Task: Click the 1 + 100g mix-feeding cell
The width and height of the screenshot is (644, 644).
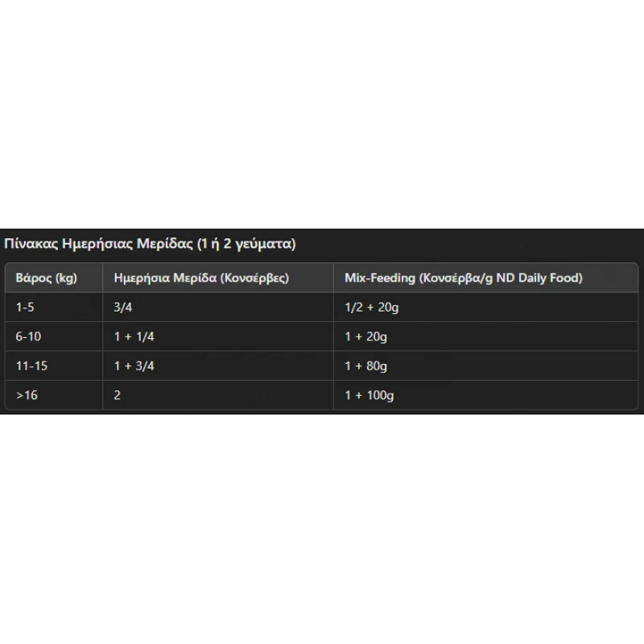Action: pyautogui.click(x=486, y=394)
